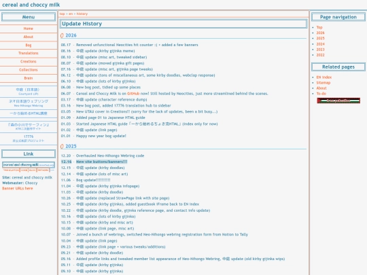Open the About item in the Menu sidebar
Screen dimensions: 367x275
click(x=29, y=37)
